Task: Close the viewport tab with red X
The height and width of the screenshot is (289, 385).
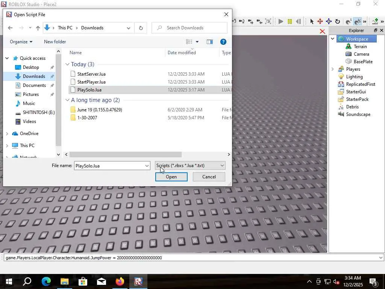Action: 322,32
